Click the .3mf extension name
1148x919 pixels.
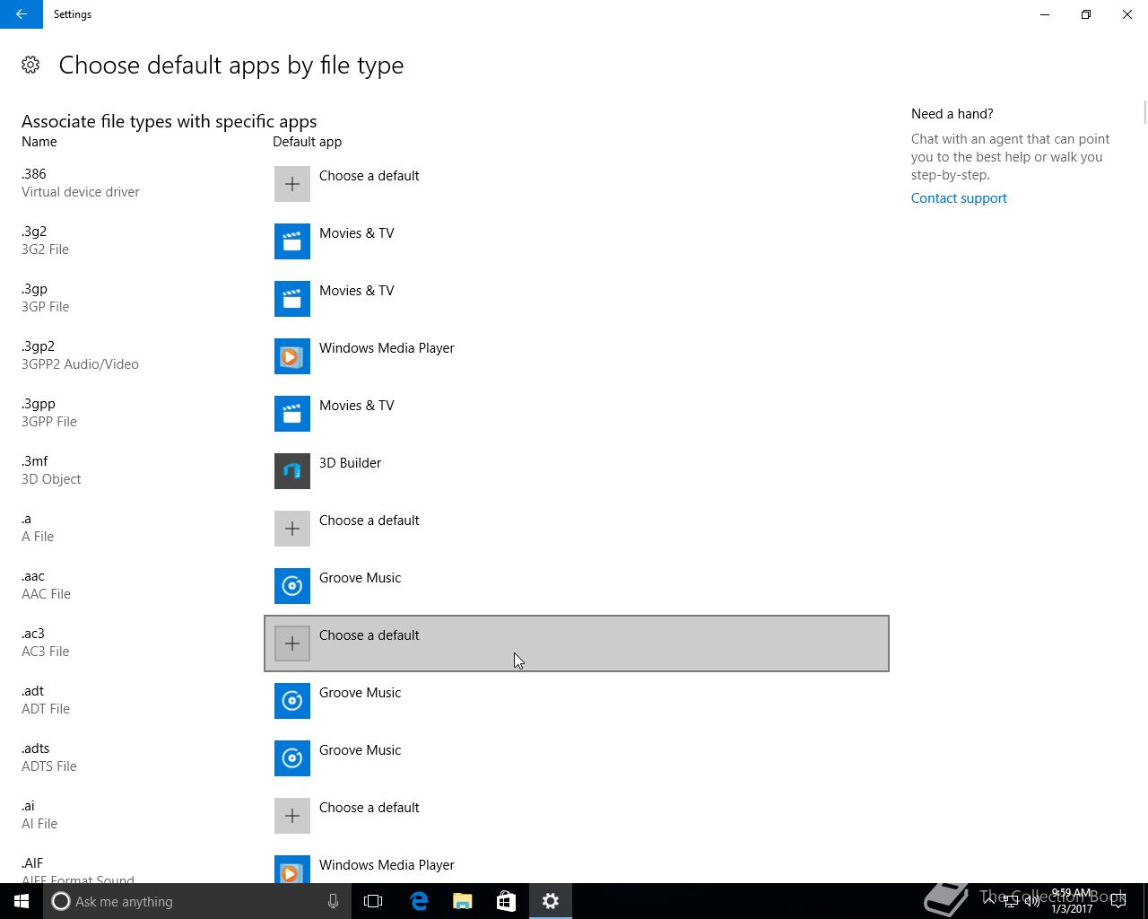pos(35,461)
